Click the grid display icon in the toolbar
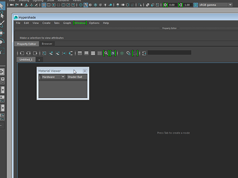 pyautogui.click(x=122, y=53)
